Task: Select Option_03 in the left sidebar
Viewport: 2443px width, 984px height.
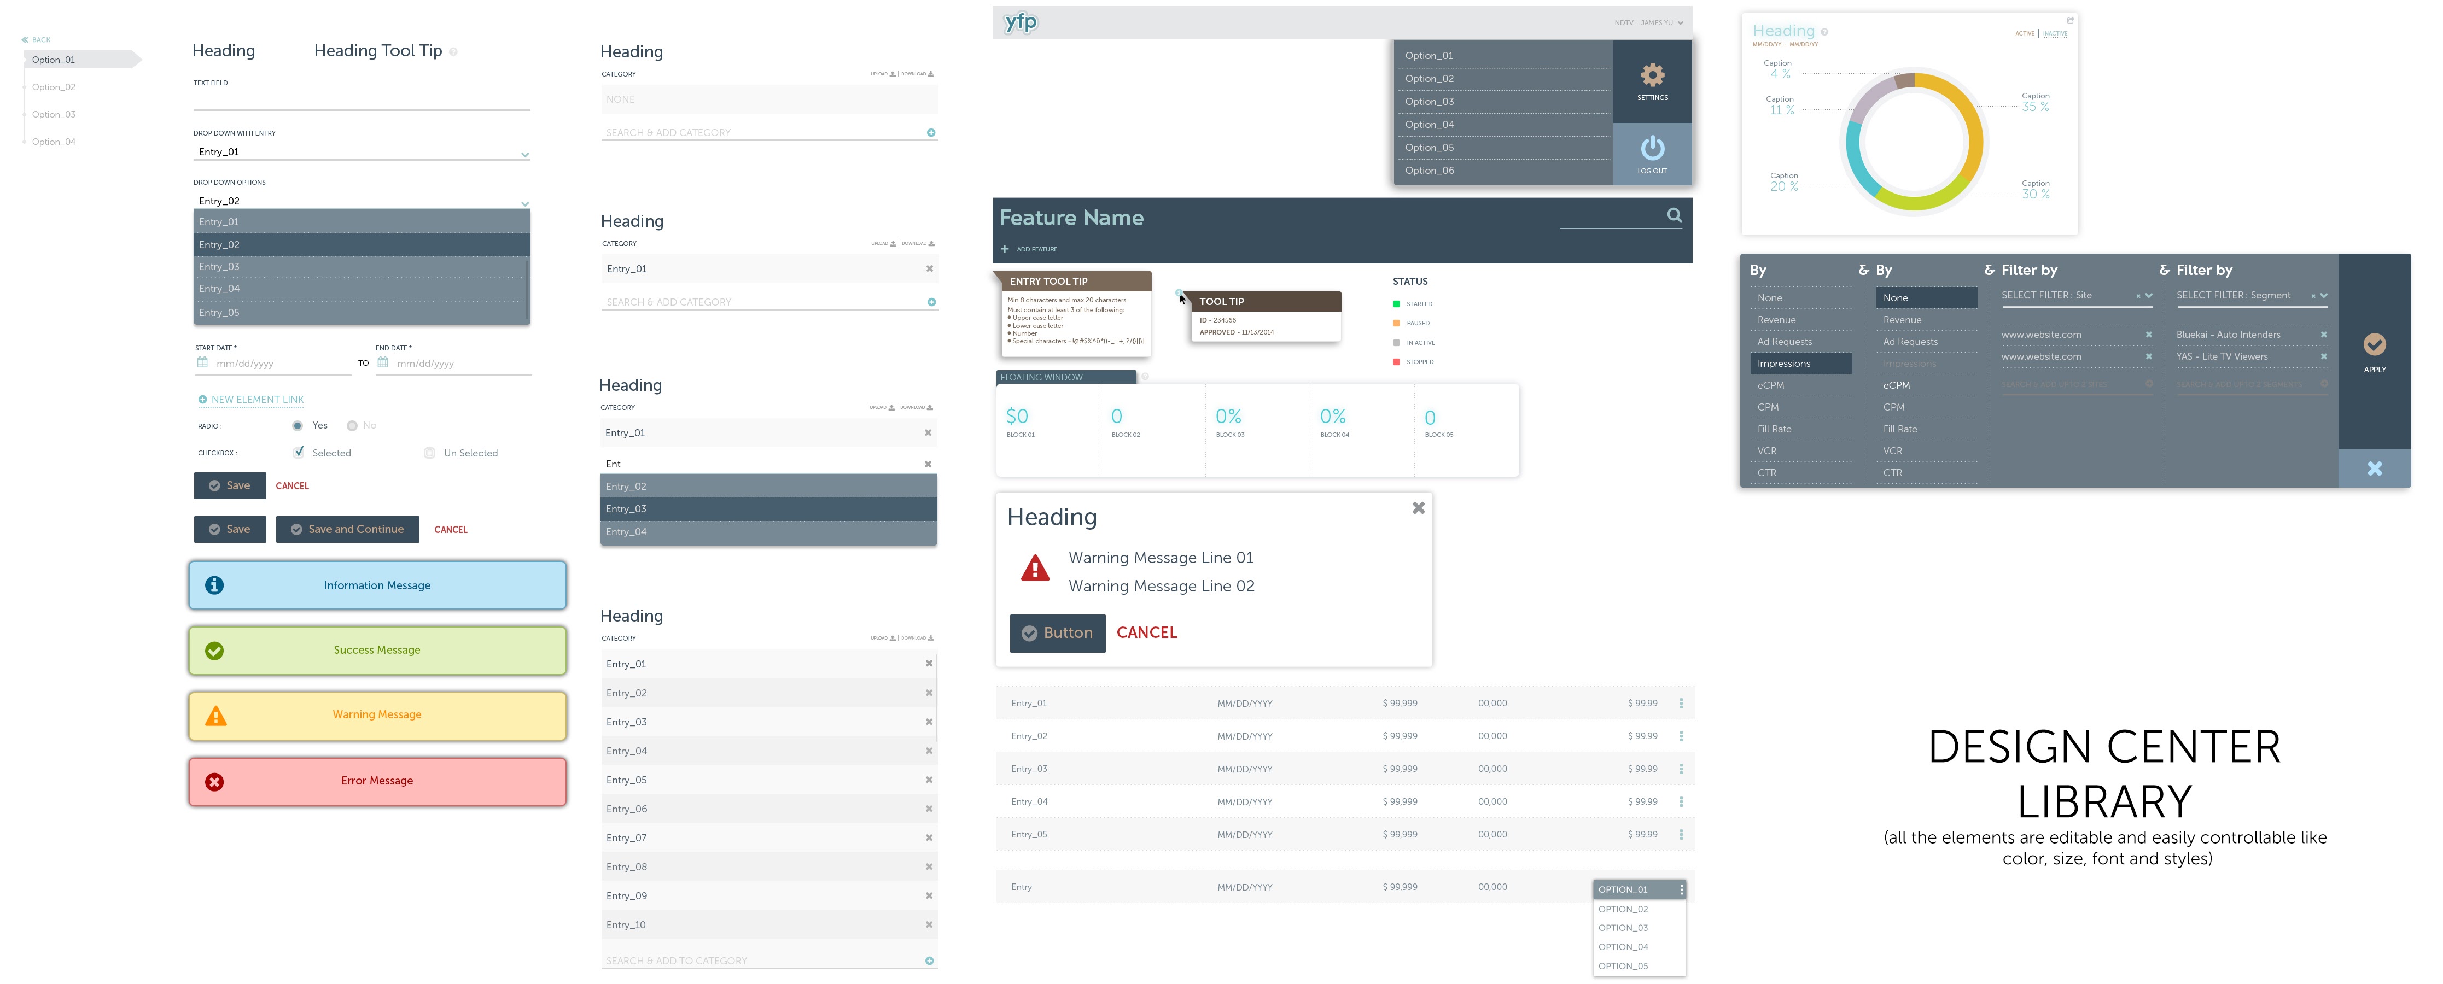Action: coord(54,115)
